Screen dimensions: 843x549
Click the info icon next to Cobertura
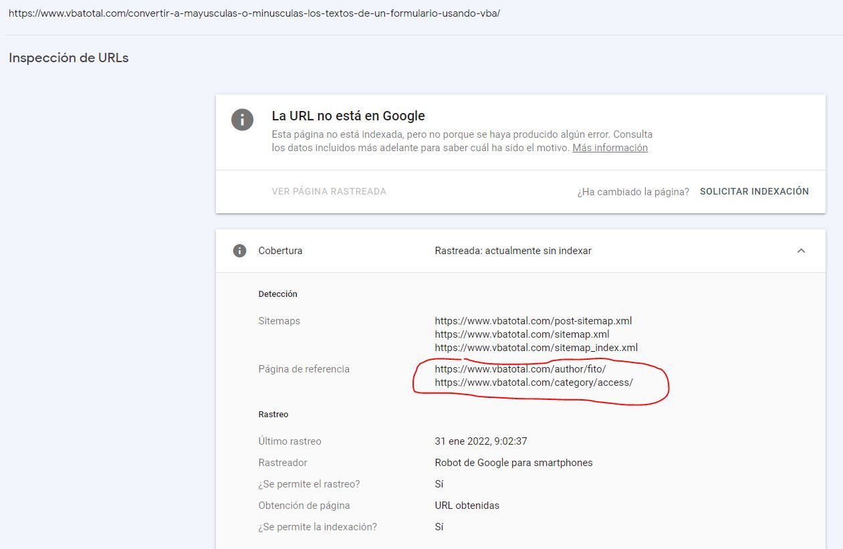(x=239, y=251)
